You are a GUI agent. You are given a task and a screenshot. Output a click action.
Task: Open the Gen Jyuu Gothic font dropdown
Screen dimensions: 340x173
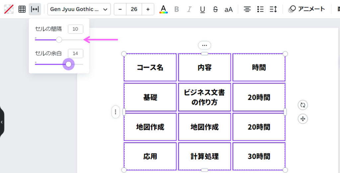tap(79, 9)
